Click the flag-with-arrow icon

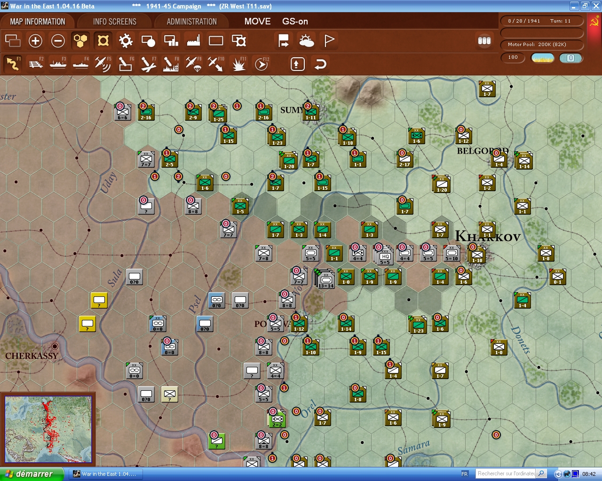pyautogui.click(x=284, y=41)
